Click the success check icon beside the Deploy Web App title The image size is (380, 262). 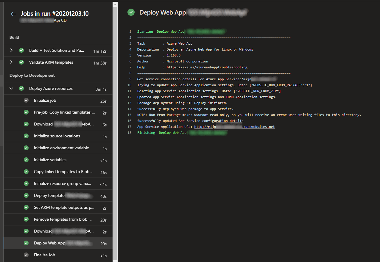(131, 12)
